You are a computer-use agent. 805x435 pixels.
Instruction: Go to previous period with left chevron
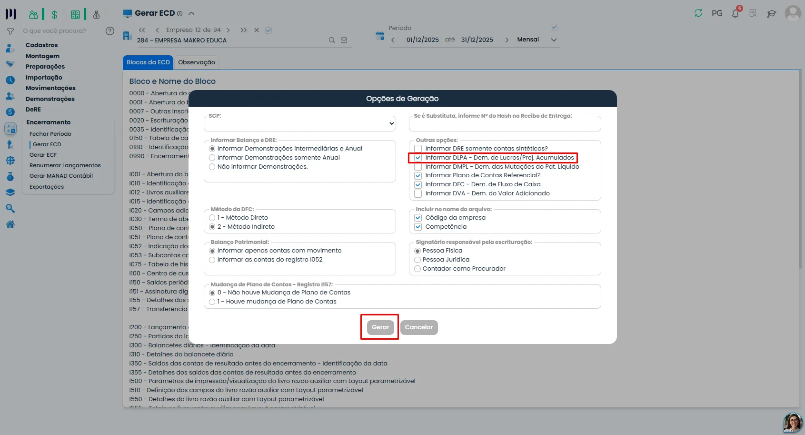[x=393, y=40]
